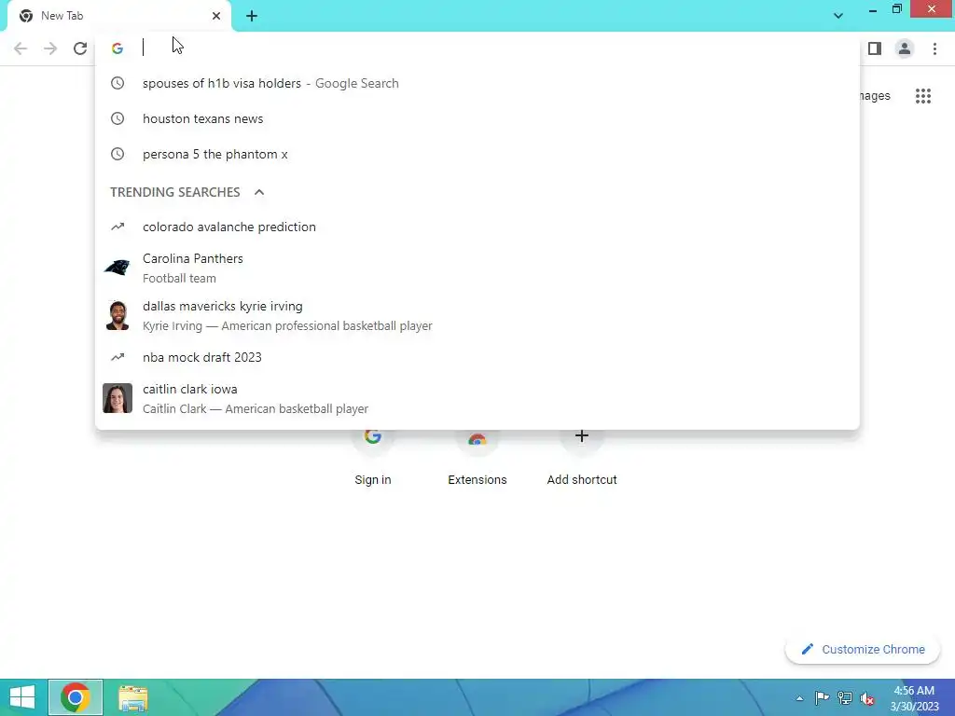
Task: Select the caitlin clark iowa suggestion
Action: [477, 398]
